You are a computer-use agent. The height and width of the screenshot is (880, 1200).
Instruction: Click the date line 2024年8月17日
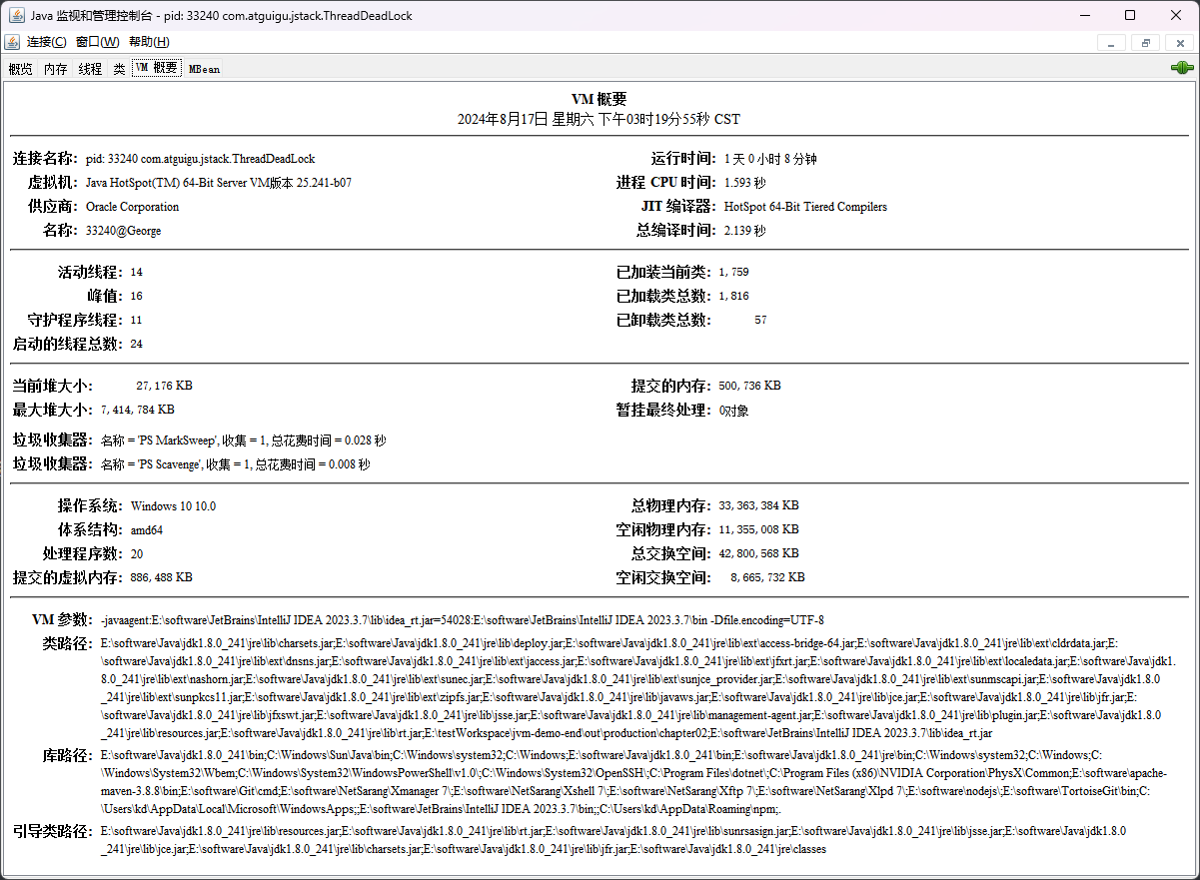click(600, 118)
